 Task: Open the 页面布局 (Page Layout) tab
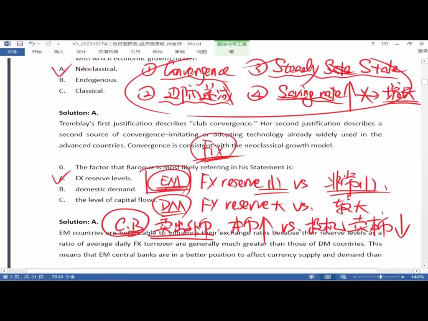108,51
